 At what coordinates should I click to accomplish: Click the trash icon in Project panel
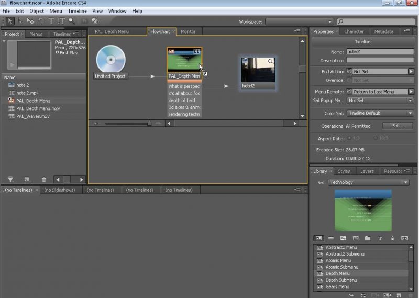tap(44, 180)
